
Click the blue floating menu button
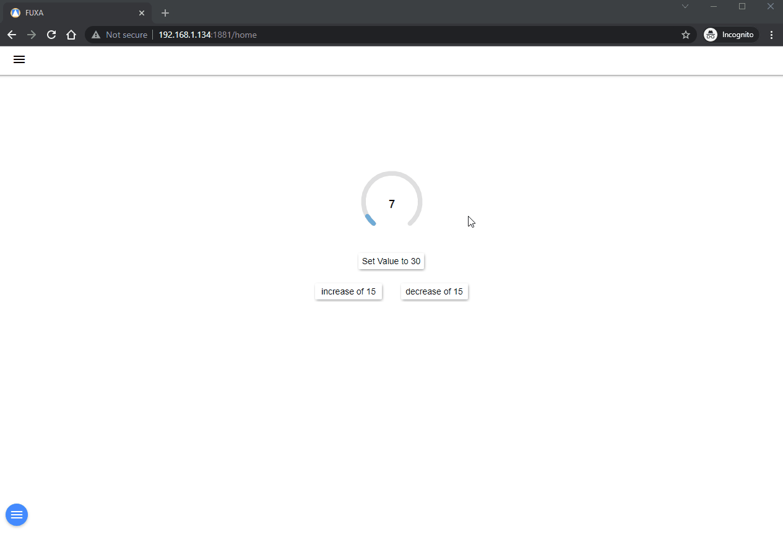[x=17, y=515]
